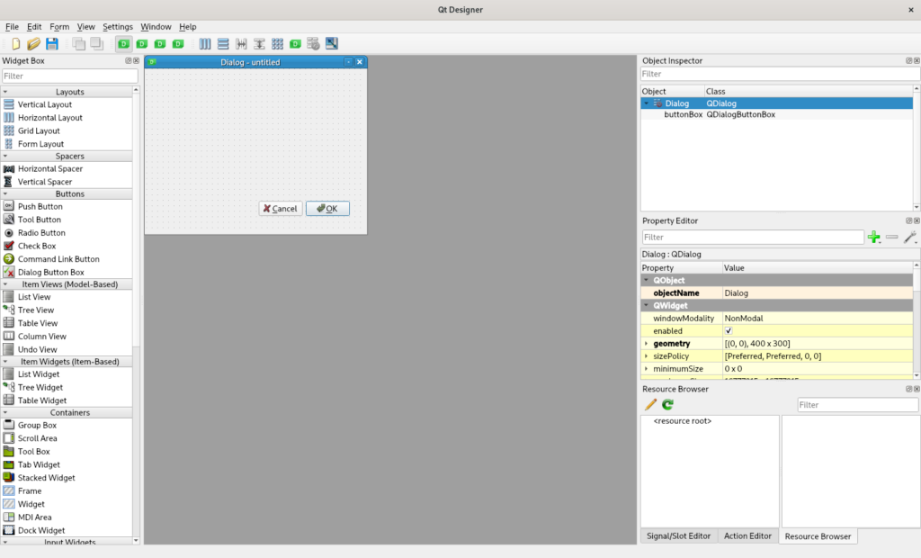Select buttonBox row in Object Inspector
Viewport: 921px width, 558px height.
pyautogui.click(x=776, y=114)
